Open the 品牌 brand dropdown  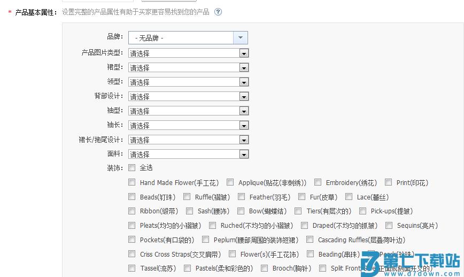(x=188, y=37)
